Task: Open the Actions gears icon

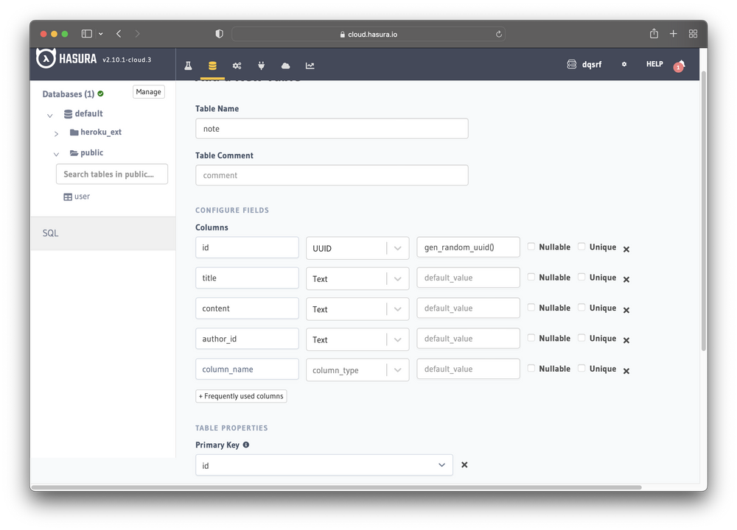Action: (x=237, y=66)
